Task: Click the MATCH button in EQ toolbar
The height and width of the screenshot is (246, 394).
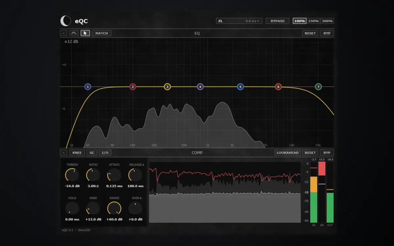Action: tap(102, 33)
